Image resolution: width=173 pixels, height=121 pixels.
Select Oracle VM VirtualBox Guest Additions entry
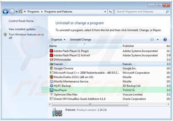coord(78,99)
